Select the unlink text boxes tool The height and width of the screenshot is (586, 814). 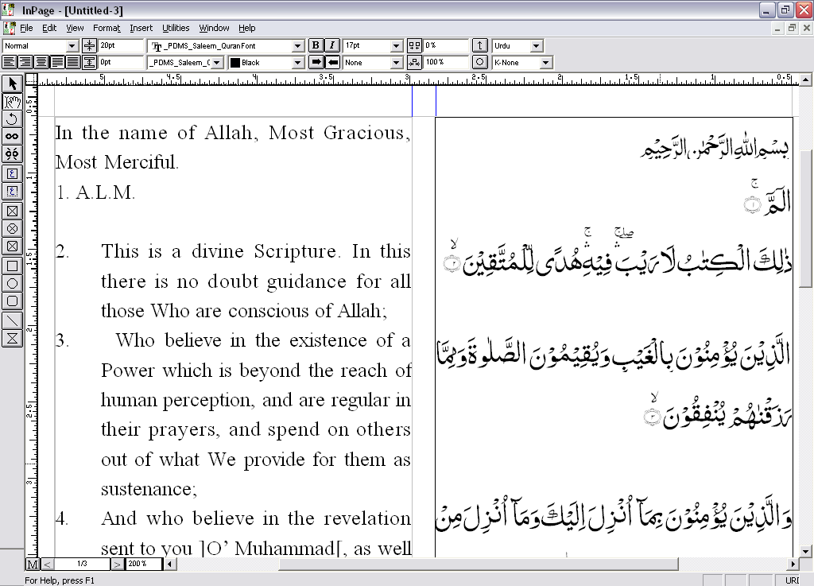click(x=13, y=154)
